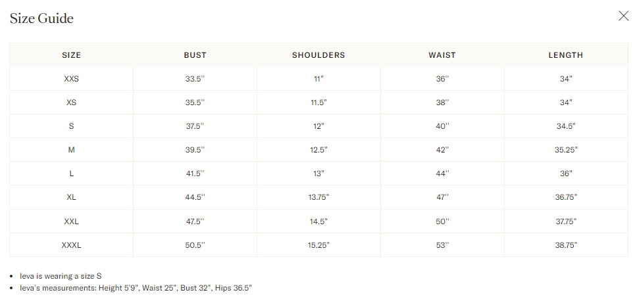Click the SHOULDERS column header

point(318,55)
